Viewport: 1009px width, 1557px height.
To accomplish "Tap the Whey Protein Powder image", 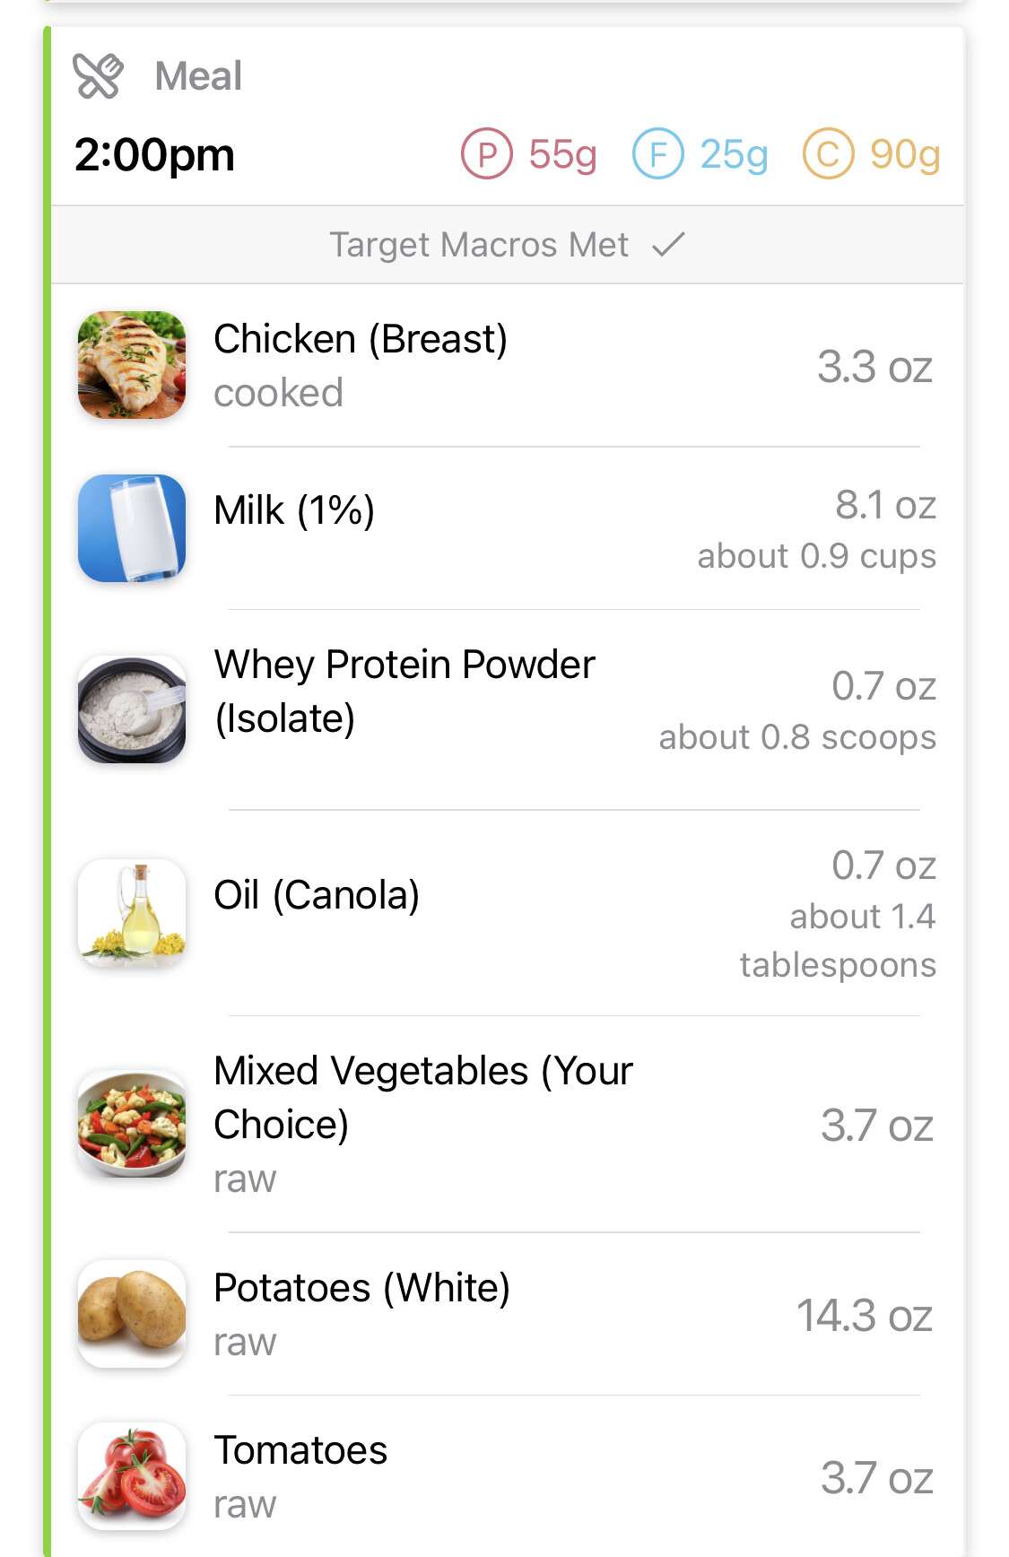I will point(132,709).
